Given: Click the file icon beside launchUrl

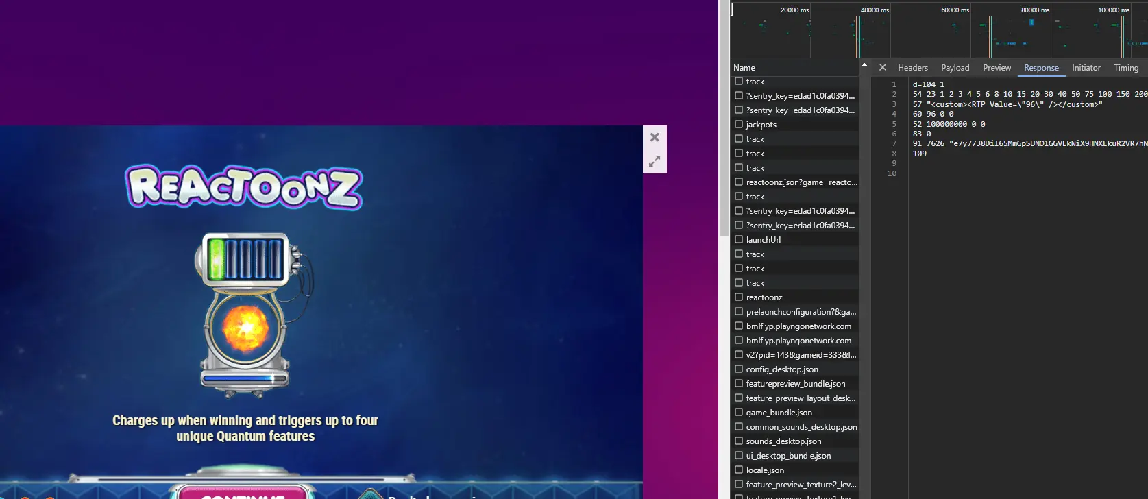Looking at the screenshot, I should tap(739, 239).
